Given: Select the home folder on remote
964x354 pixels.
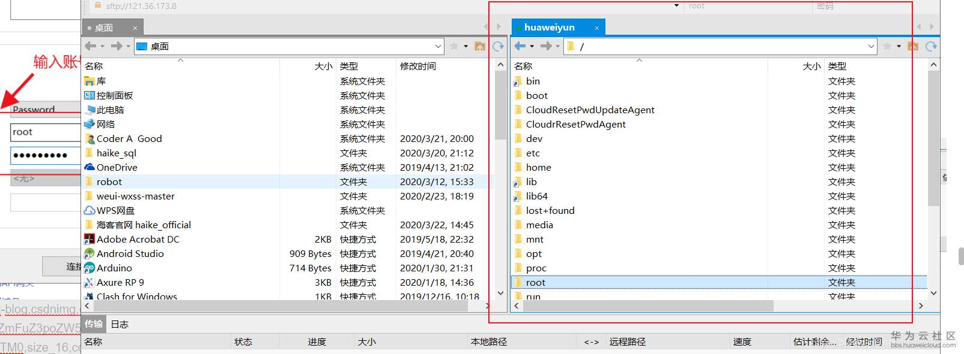Looking at the screenshot, I should pyautogui.click(x=533, y=167).
